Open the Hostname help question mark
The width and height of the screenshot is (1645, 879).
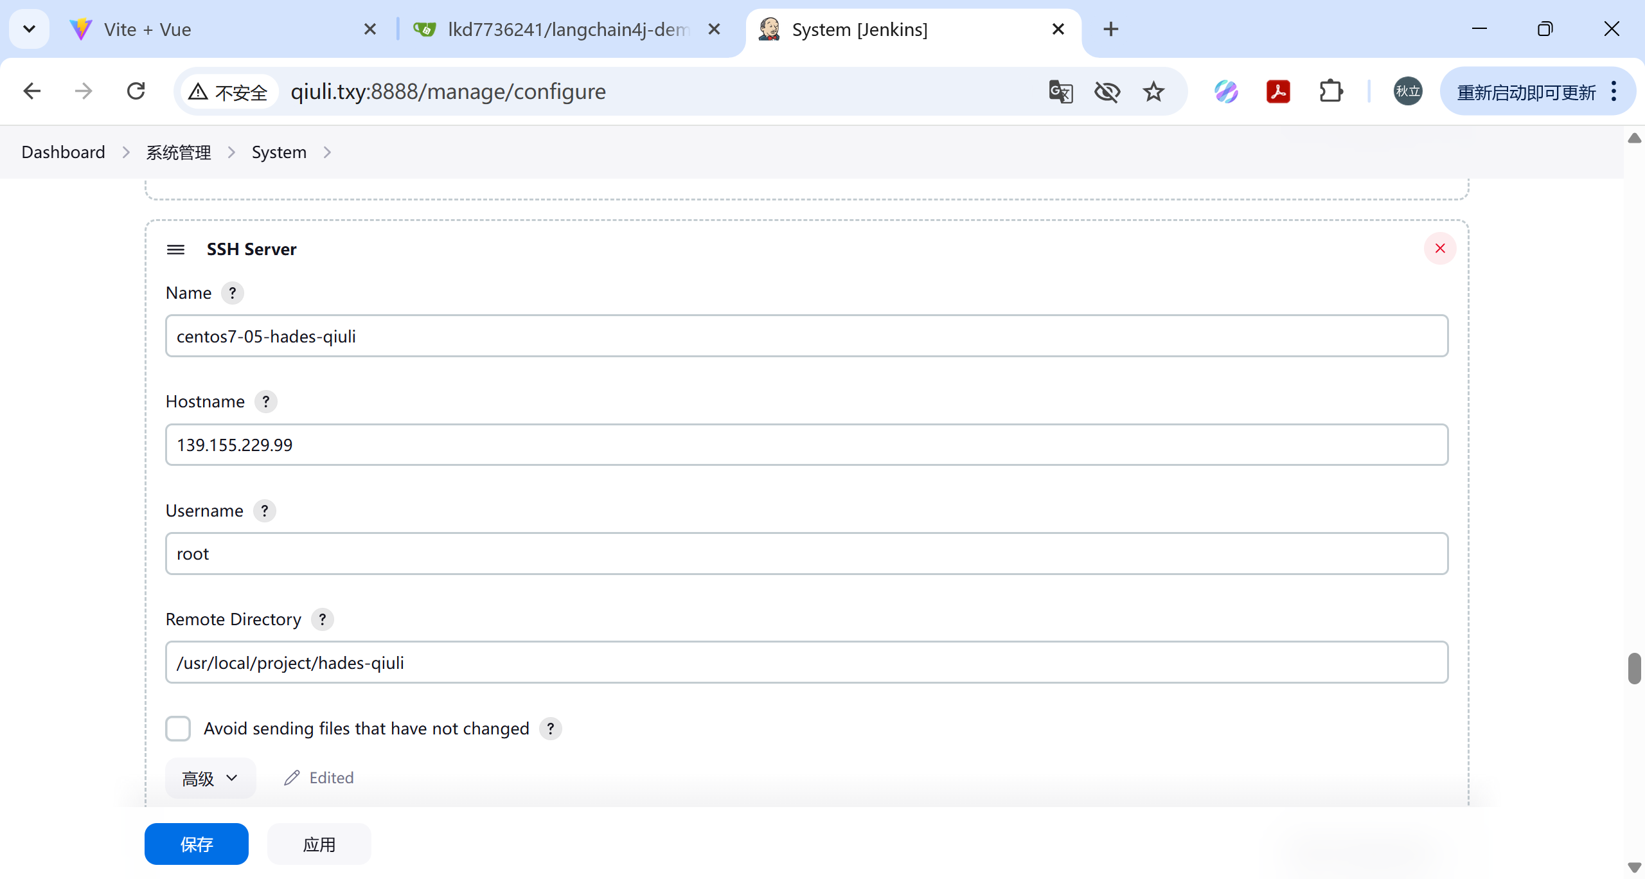[265, 402]
